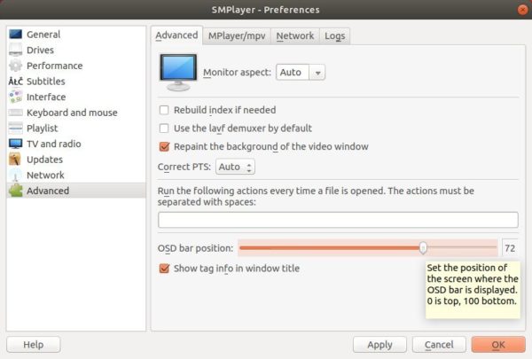Open the Playlist section icon

[x=16, y=128]
